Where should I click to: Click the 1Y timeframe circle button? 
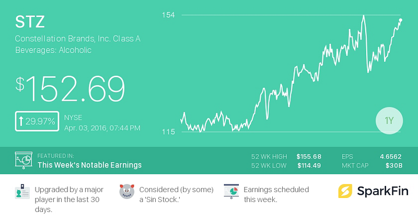tap(389, 121)
